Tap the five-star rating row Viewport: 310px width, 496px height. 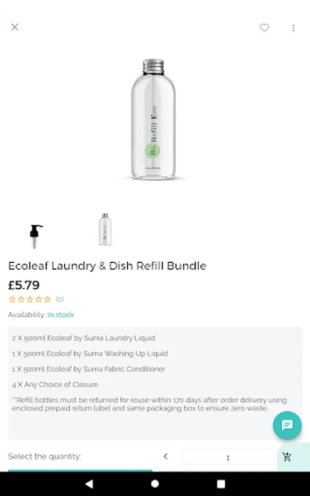[x=30, y=299]
